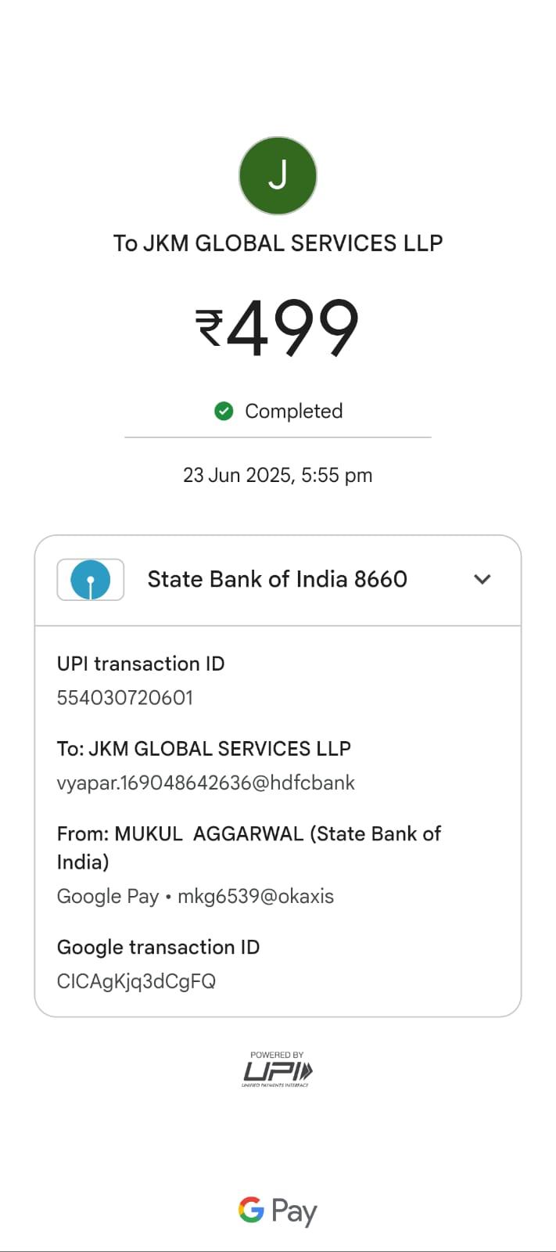This screenshot has height=1252, width=556.
Task: Tap the green J recipient avatar
Action: (x=278, y=176)
